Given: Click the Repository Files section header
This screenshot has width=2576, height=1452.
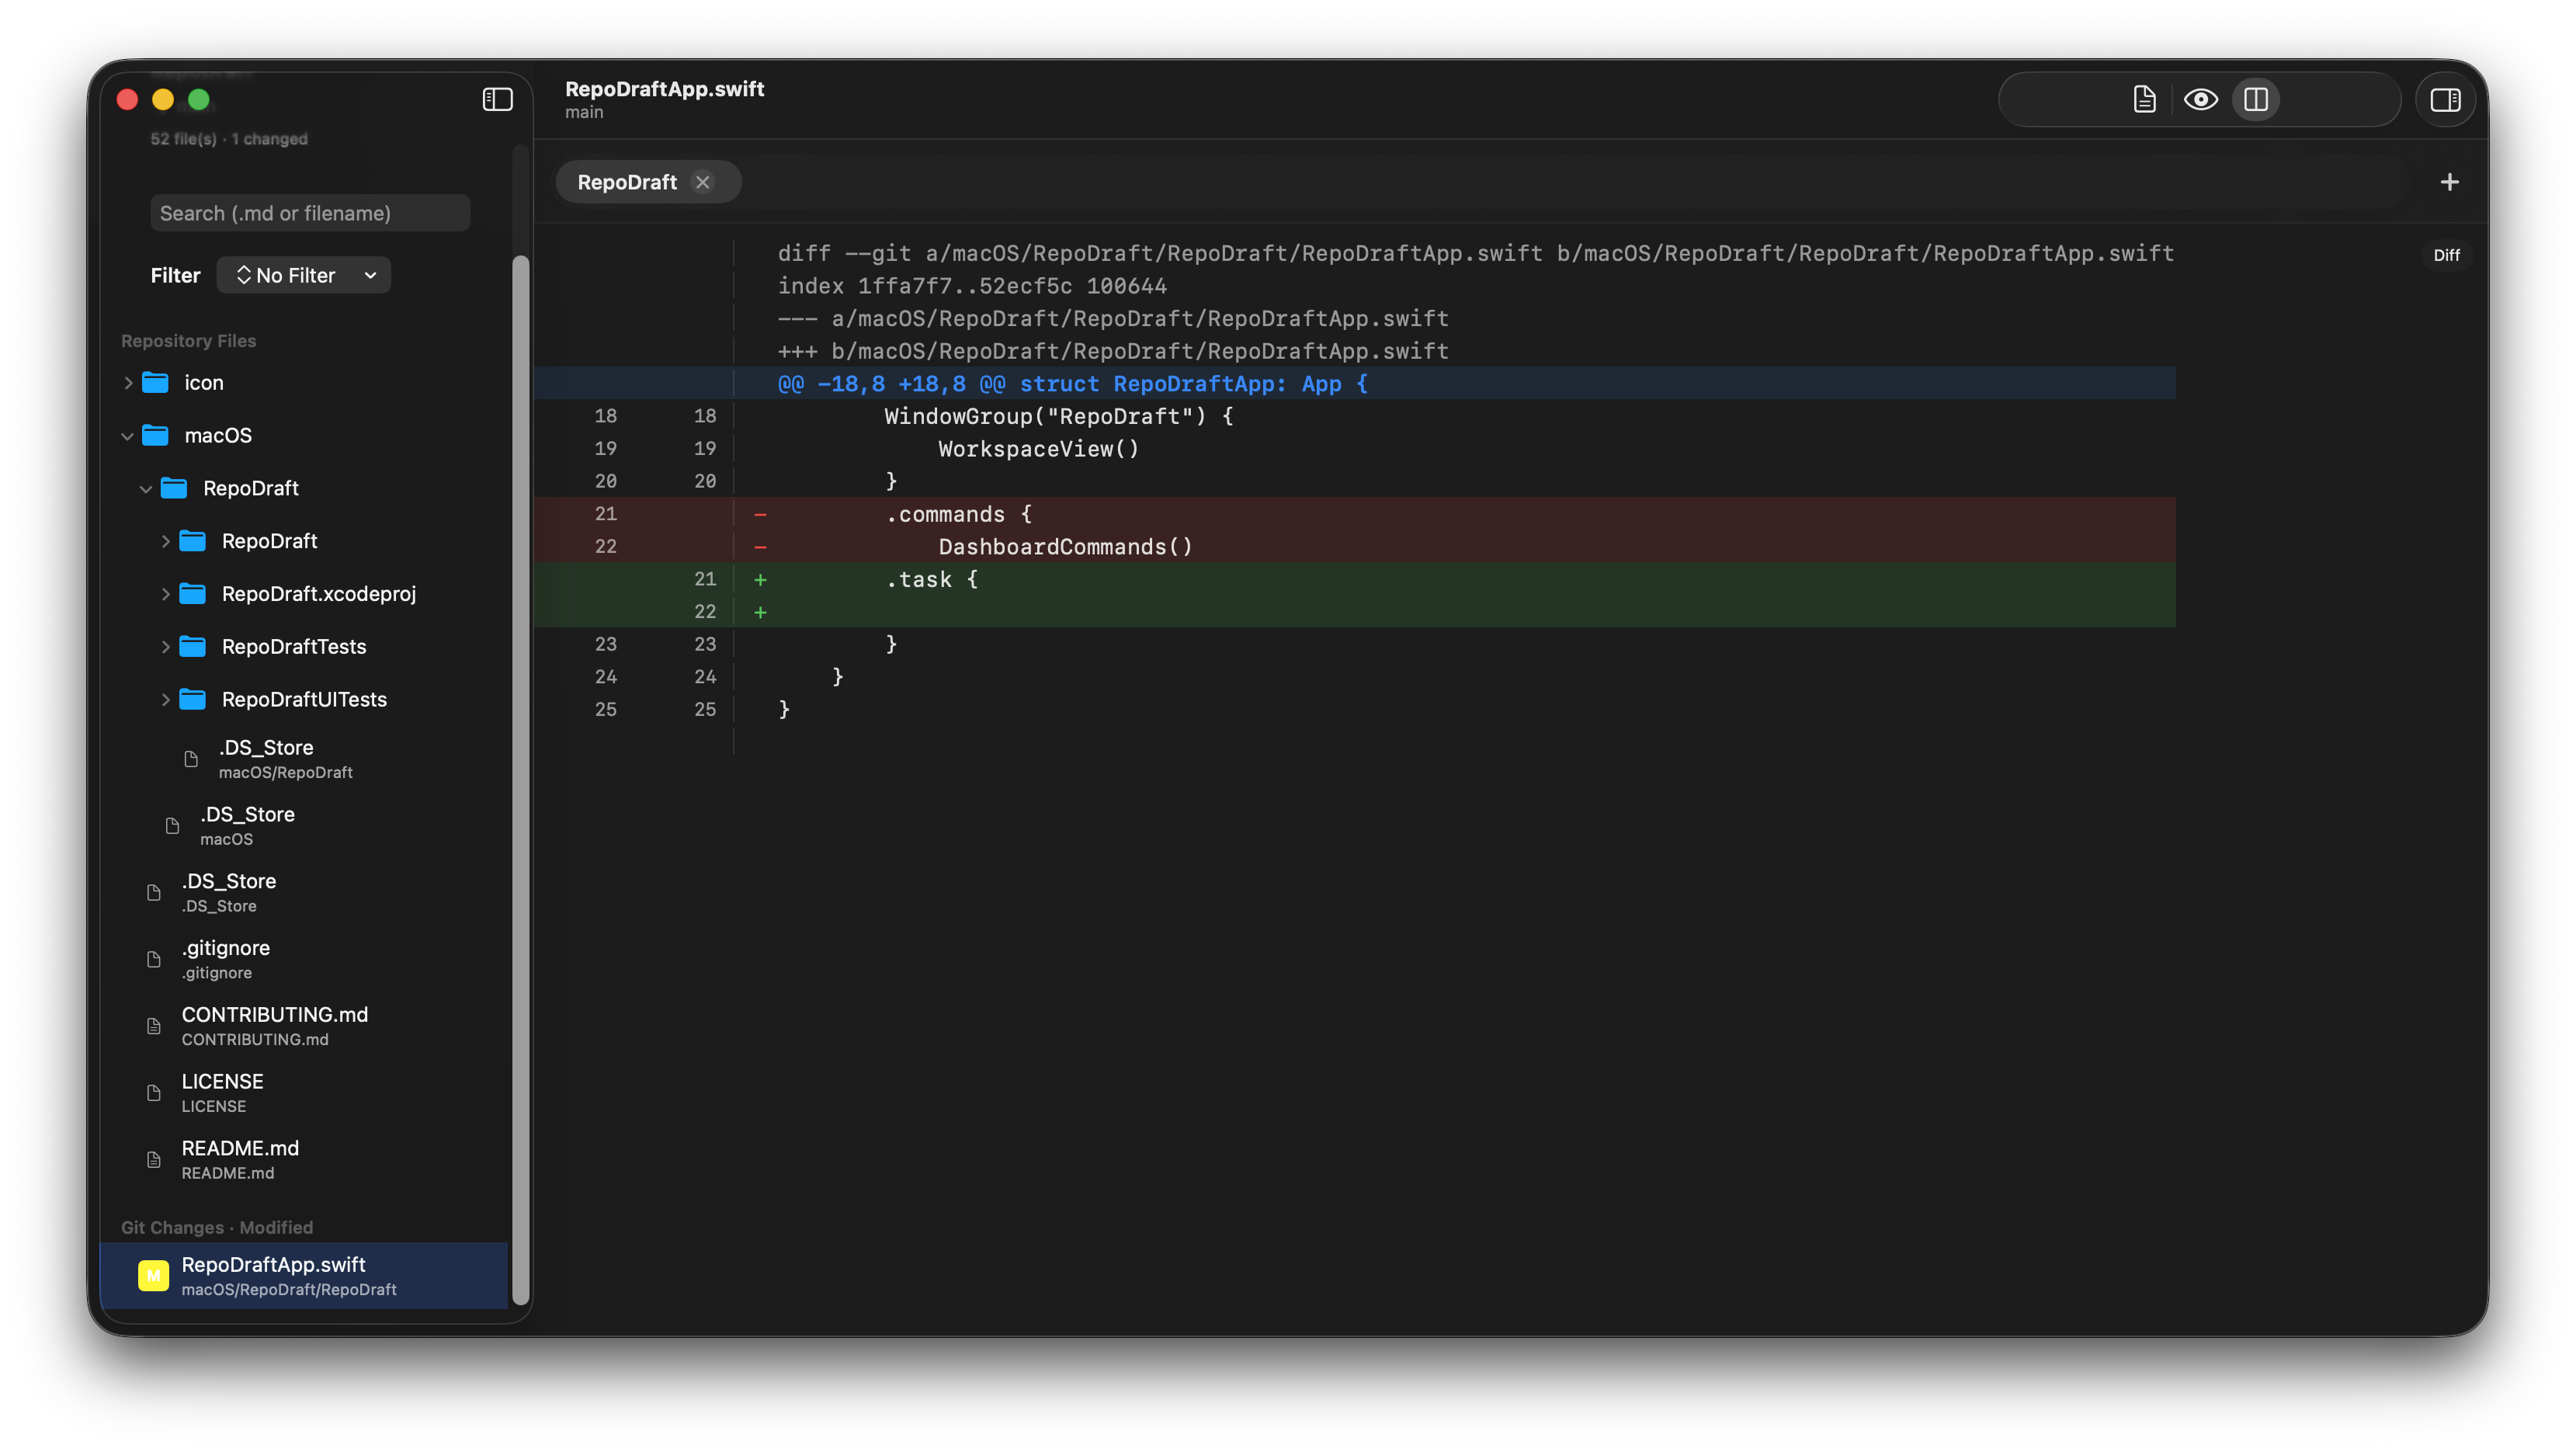Looking at the screenshot, I should click(x=188, y=341).
